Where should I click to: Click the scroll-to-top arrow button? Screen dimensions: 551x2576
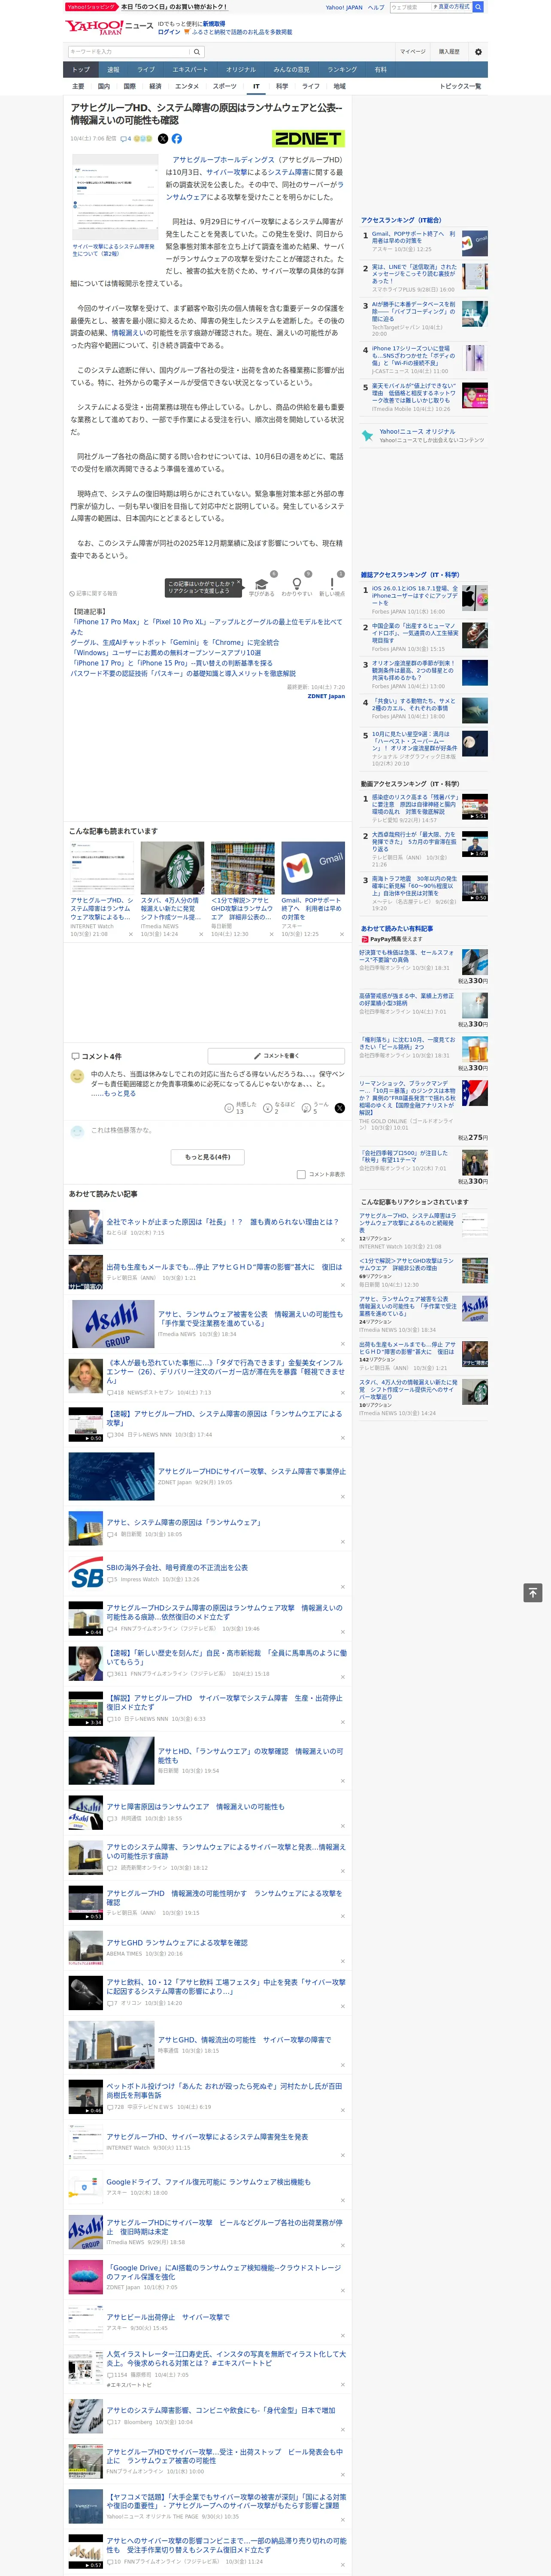click(532, 1592)
